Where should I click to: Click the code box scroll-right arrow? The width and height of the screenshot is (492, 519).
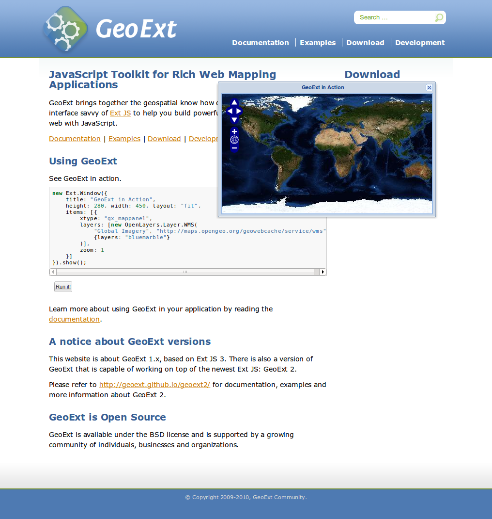coord(323,272)
